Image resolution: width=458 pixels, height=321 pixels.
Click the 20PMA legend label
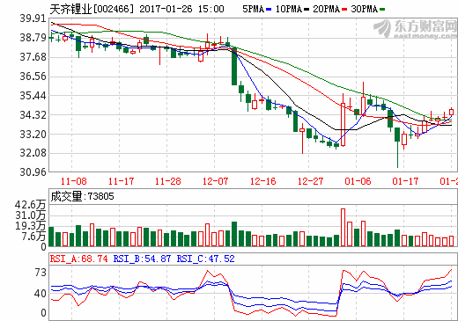point(327,9)
